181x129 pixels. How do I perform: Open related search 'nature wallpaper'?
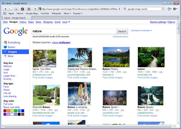(61, 43)
